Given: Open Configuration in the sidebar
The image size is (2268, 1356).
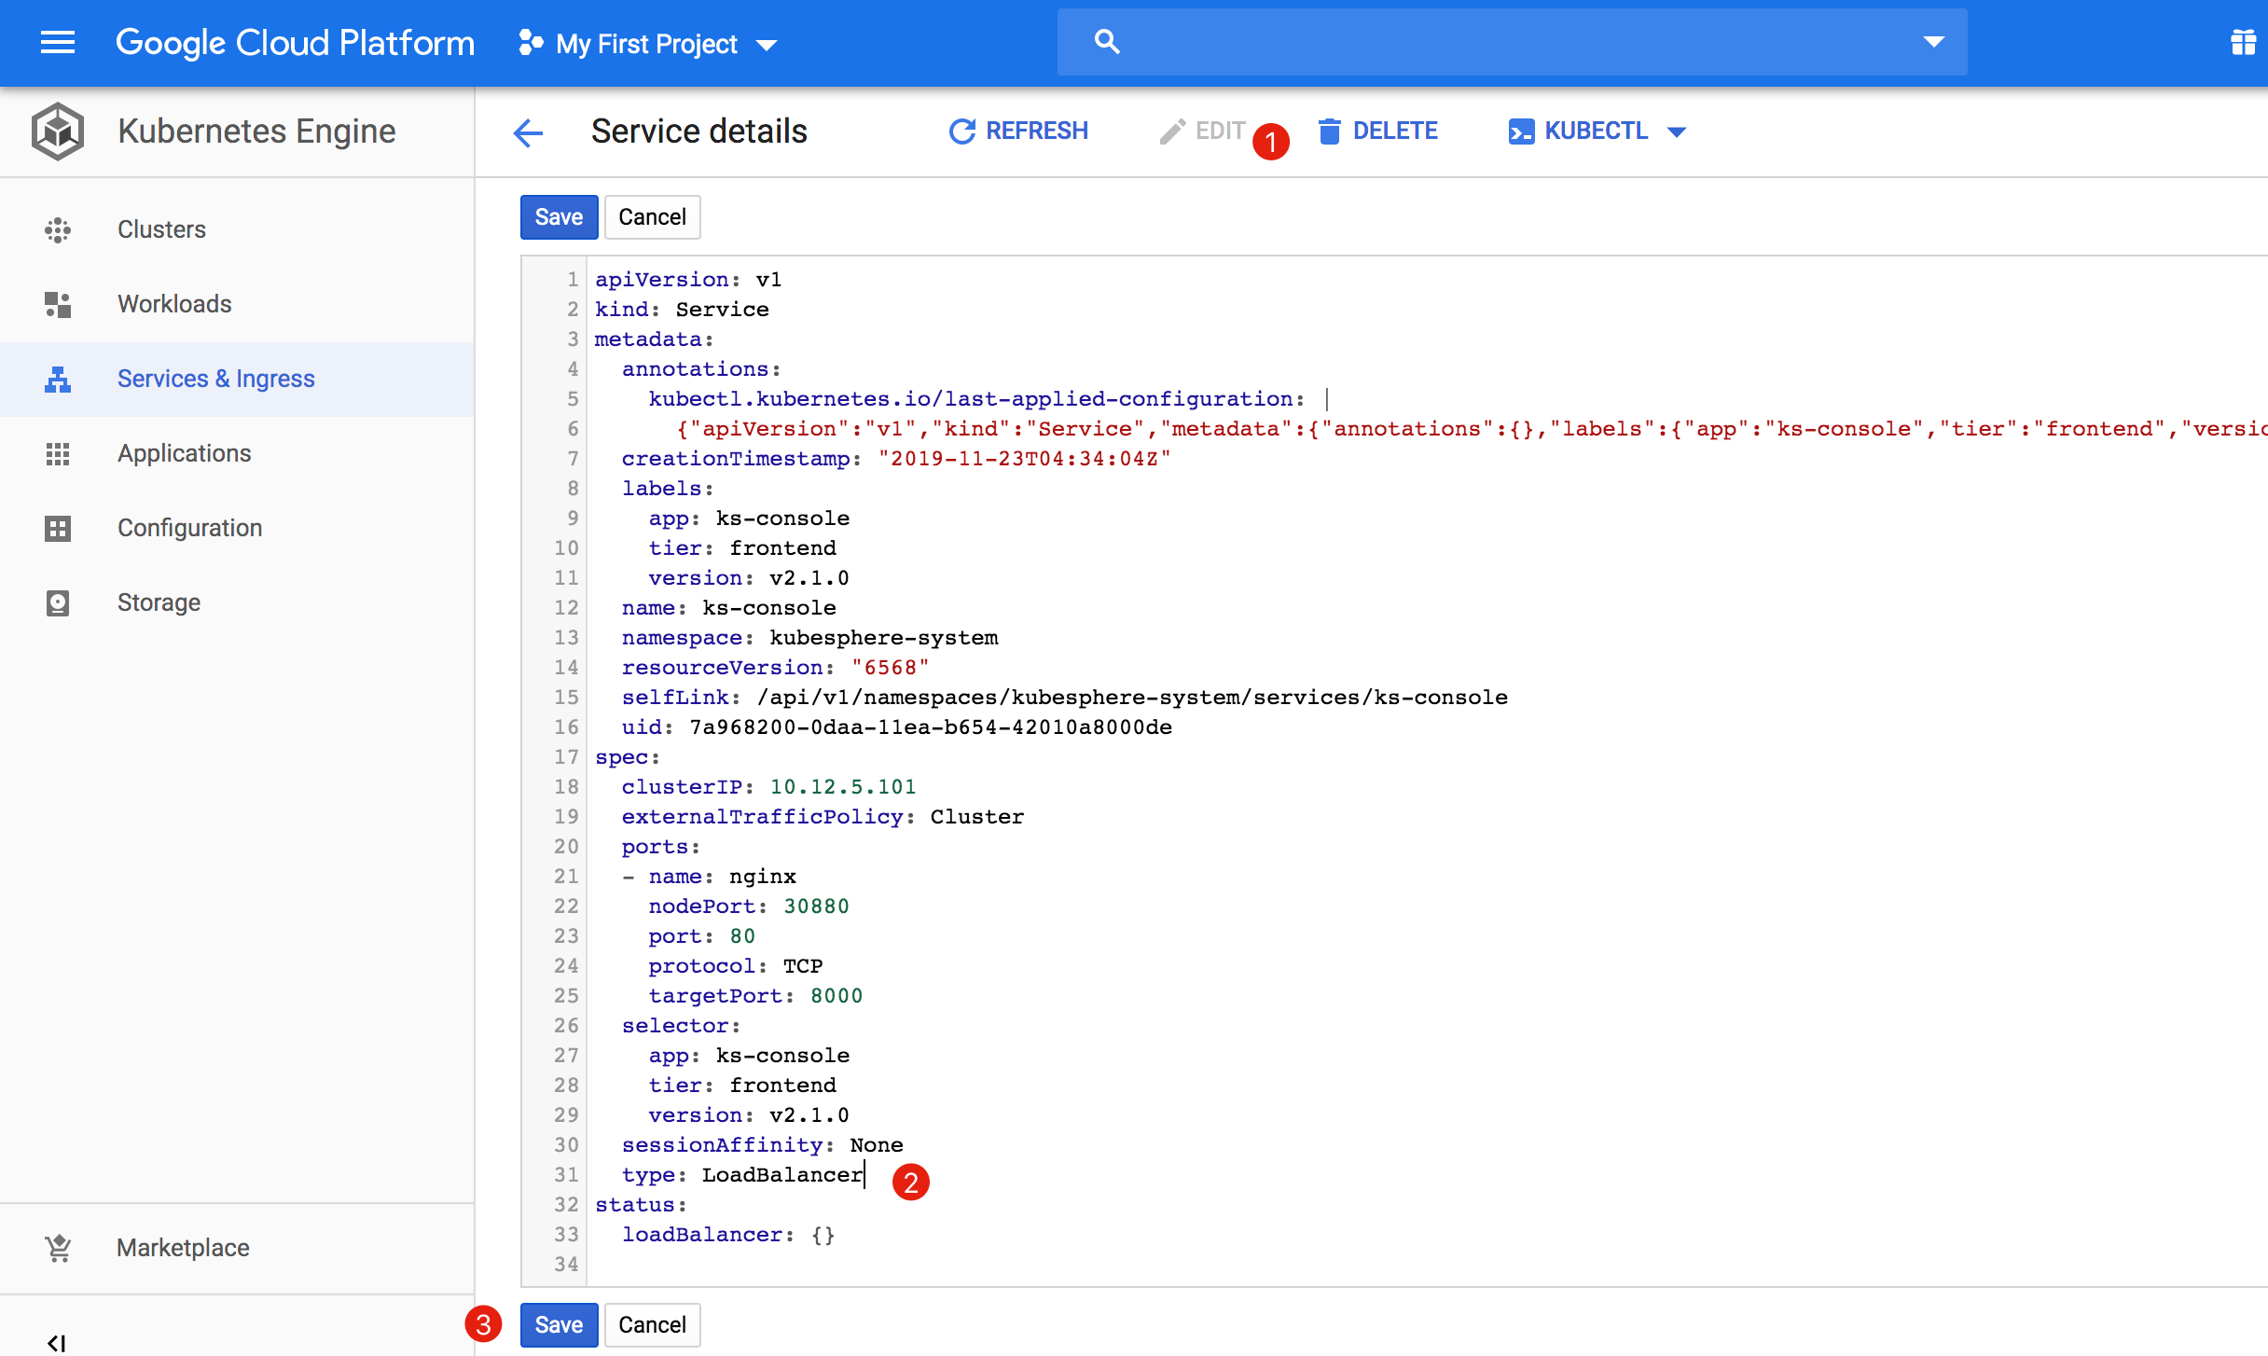Looking at the screenshot, I should point(189,528).
